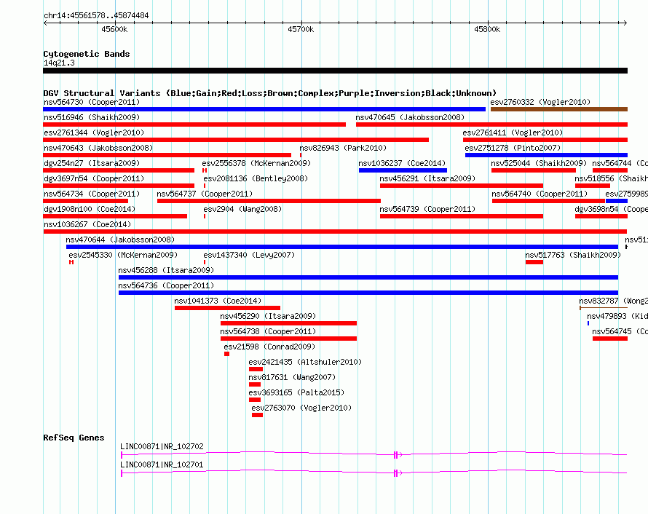The width and height of the screenshot is (648, 514).
Task: Select the nsv817631 (Wang2007) red bar
Action: 255,384
